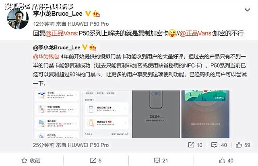Click the membership badge beside the header username
The height and width of the screenshot is (166, 258).
[x=96, y=14]
